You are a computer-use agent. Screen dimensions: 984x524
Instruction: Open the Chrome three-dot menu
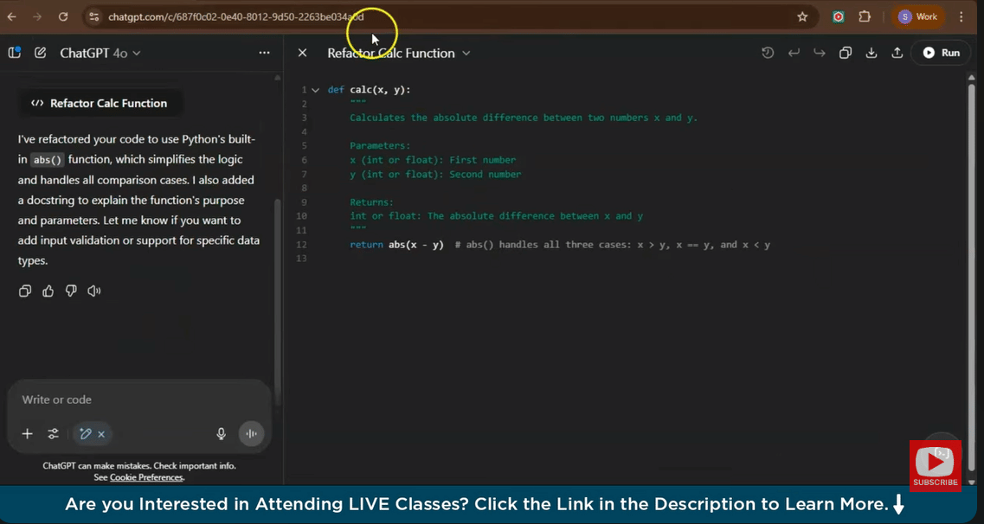[x=961, y=16]
